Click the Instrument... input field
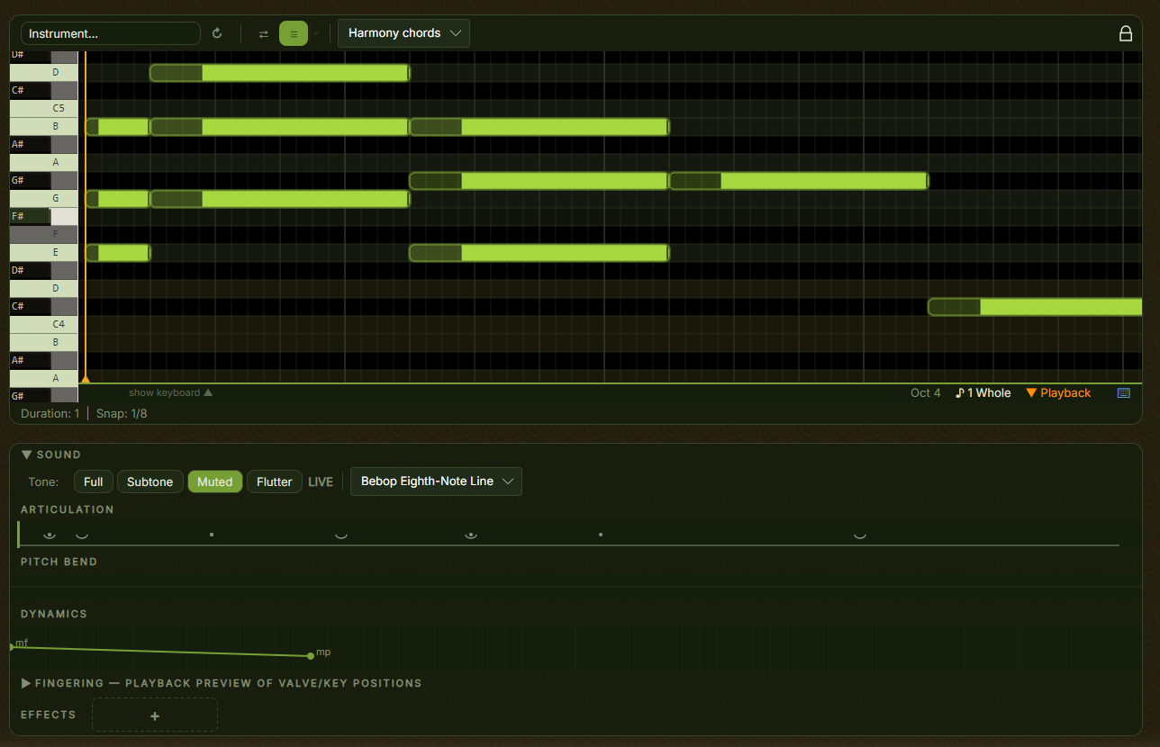Screen dimensions: 1160x747 point(111,33)
